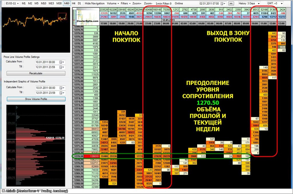This screenshot has height=194, width=293.
Task: Select the H4 timeframe button
Action: coord(74,3)
